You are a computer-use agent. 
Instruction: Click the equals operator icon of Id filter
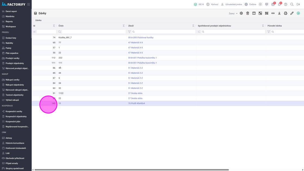tap(34, 31)
